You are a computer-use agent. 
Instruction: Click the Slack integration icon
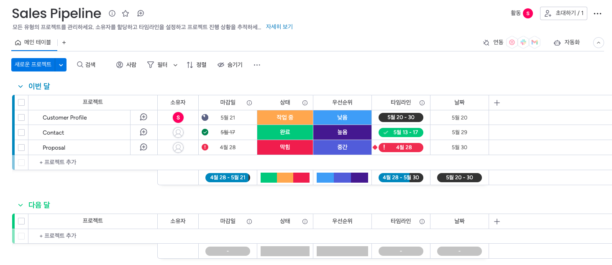coord(523,42)
